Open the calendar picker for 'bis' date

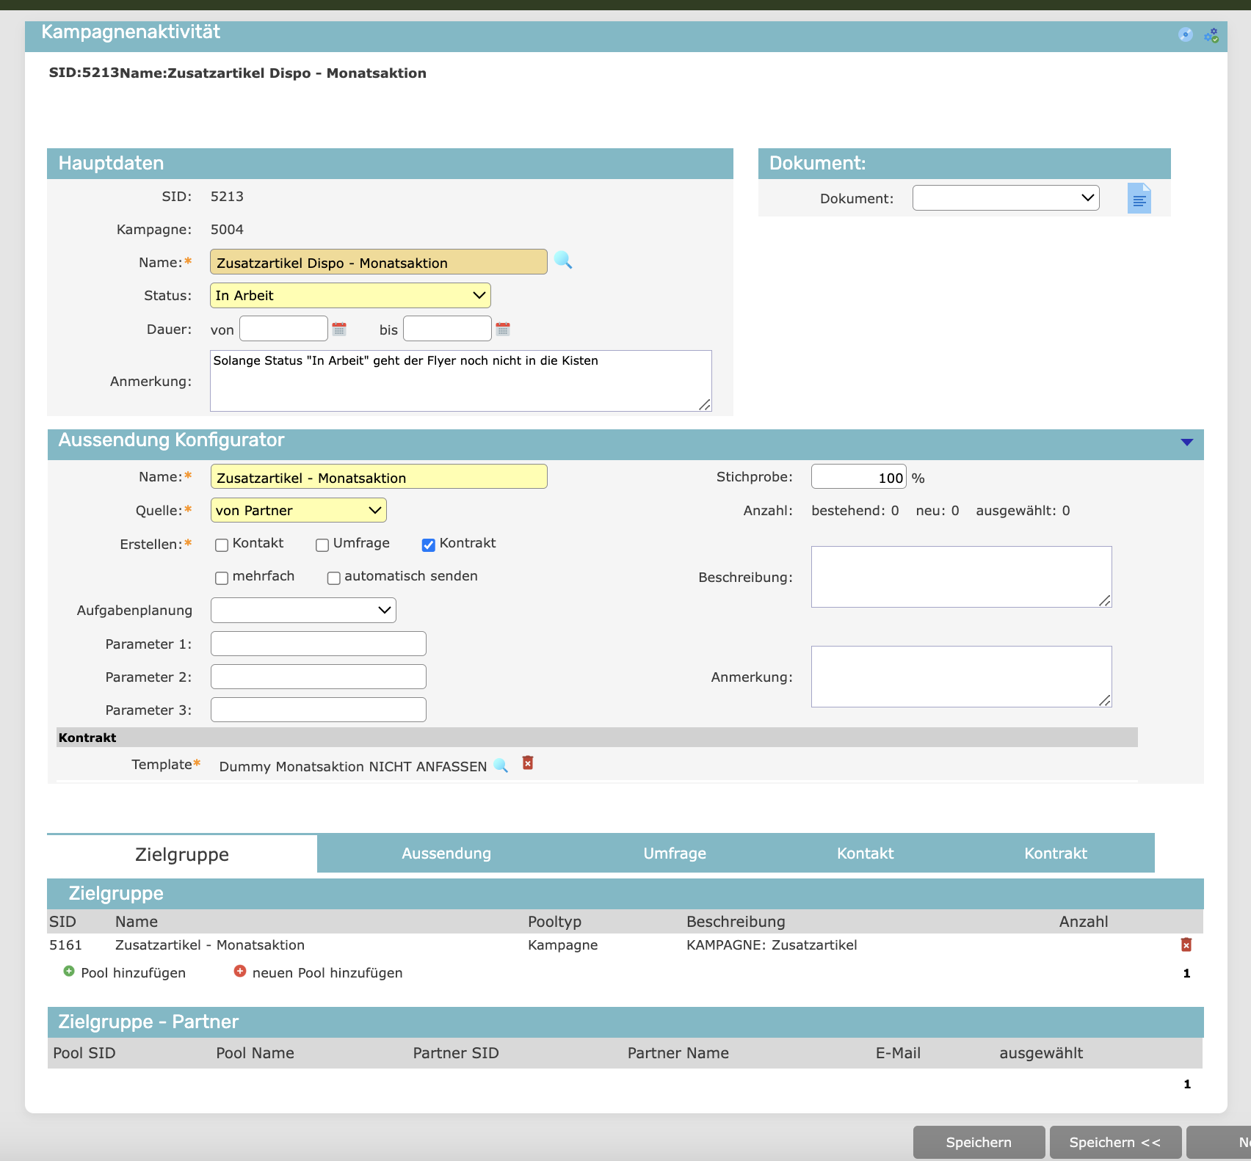point(503,329)
